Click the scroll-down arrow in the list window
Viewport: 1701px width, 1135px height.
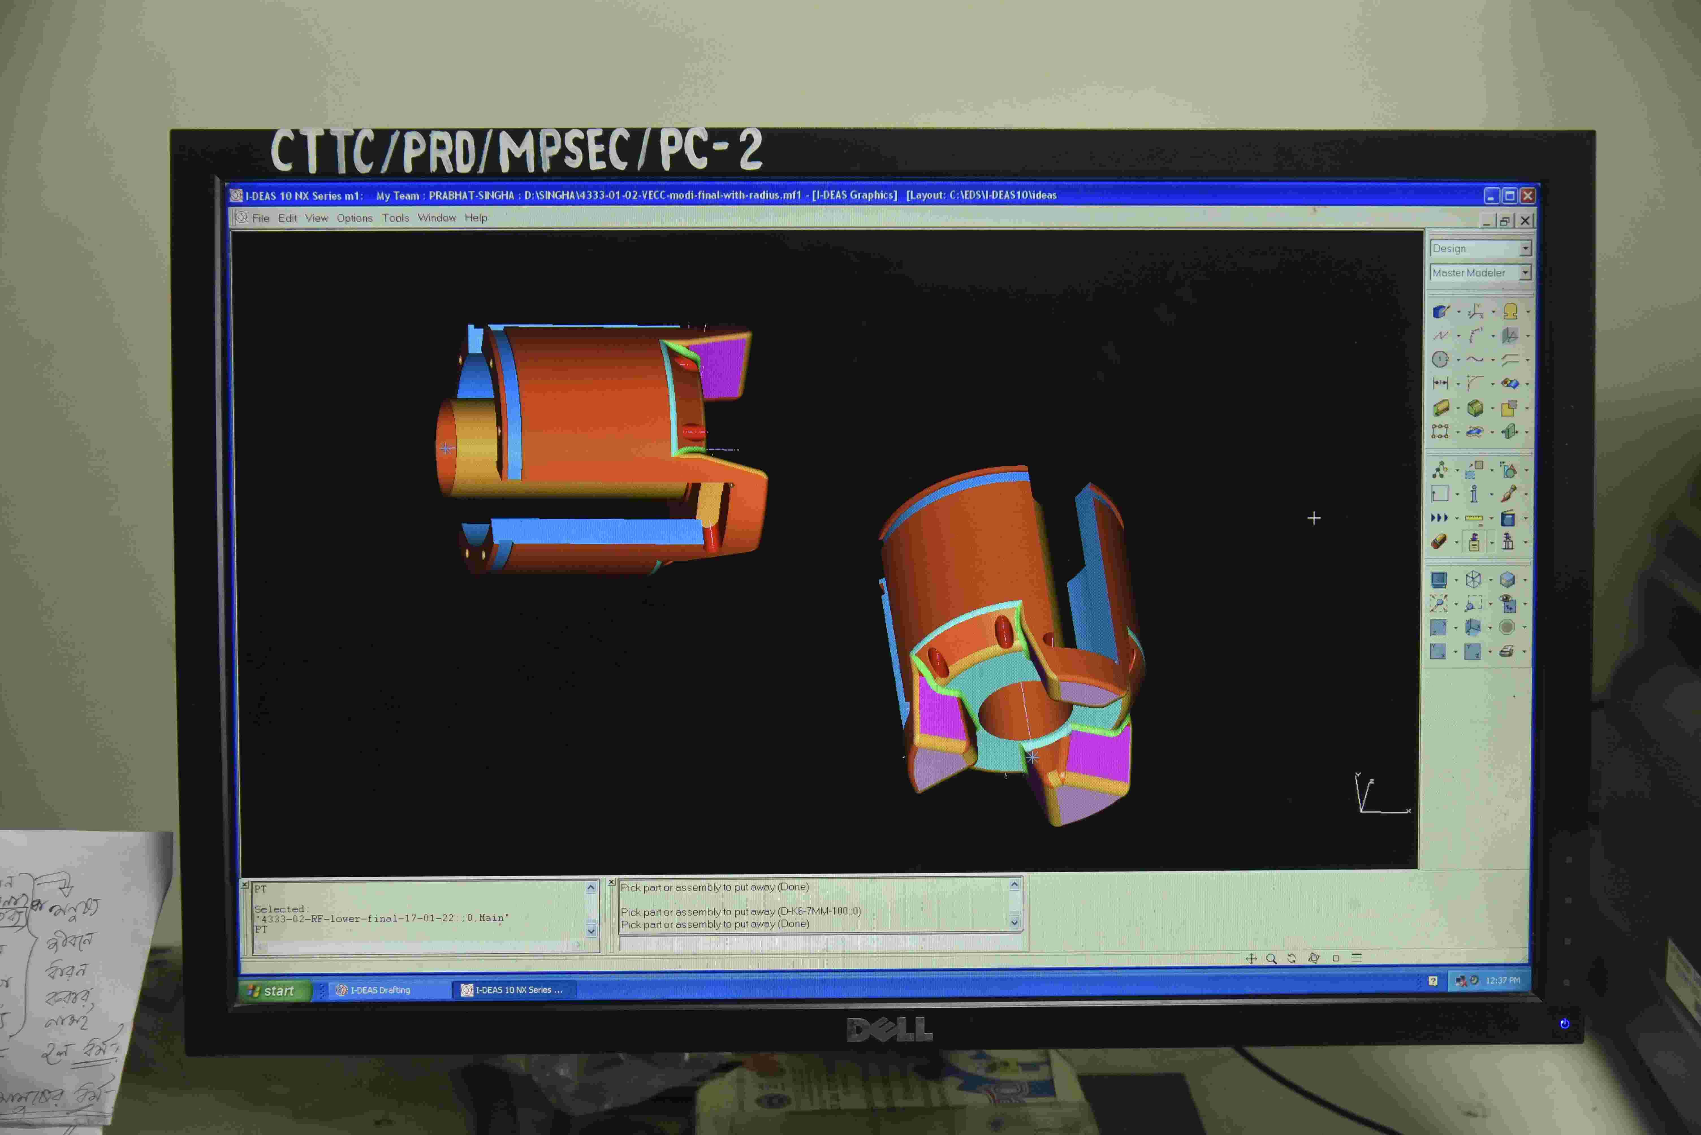pos(592,932)
